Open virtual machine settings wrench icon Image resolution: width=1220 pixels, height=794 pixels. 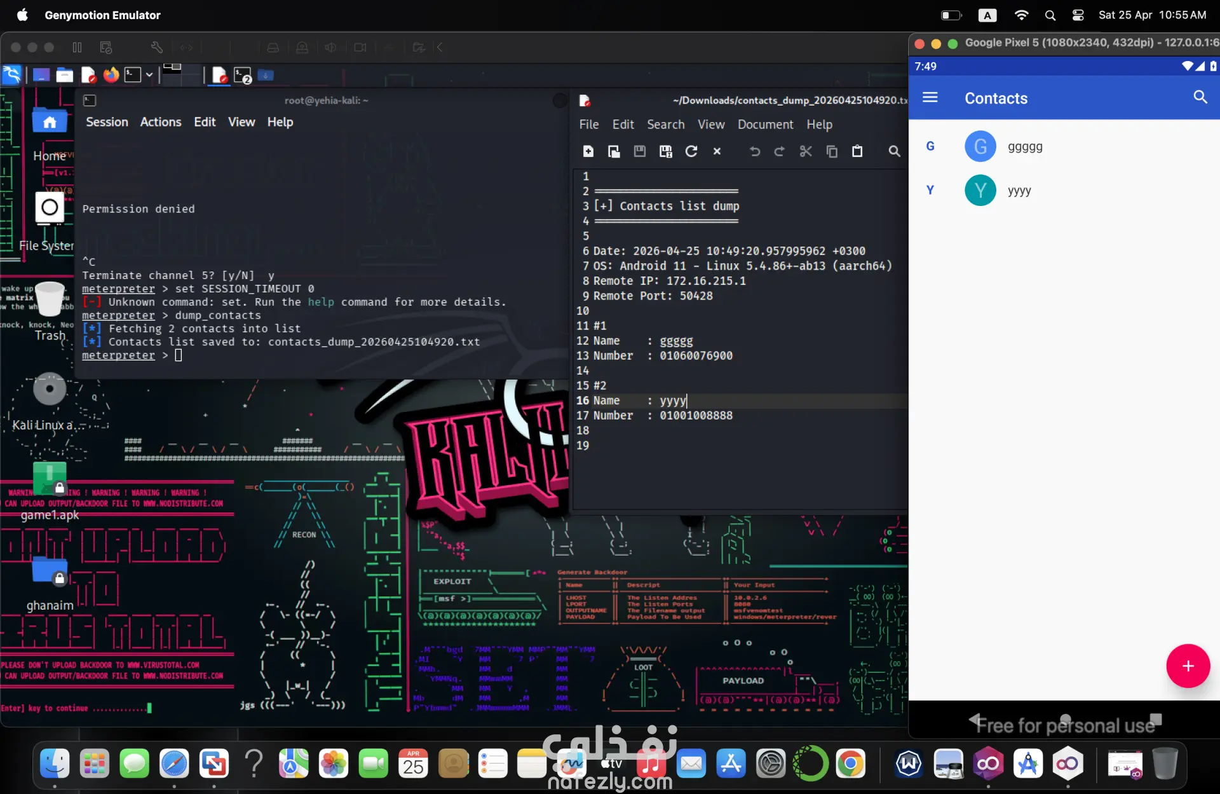click(157, 48)
